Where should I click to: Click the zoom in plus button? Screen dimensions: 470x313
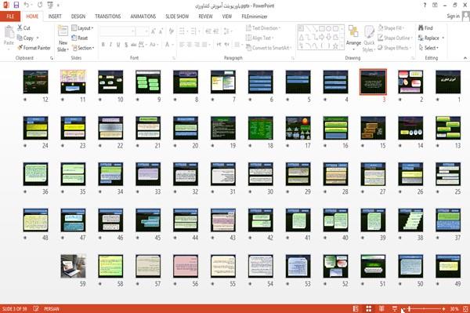click(x=443, y=308)
